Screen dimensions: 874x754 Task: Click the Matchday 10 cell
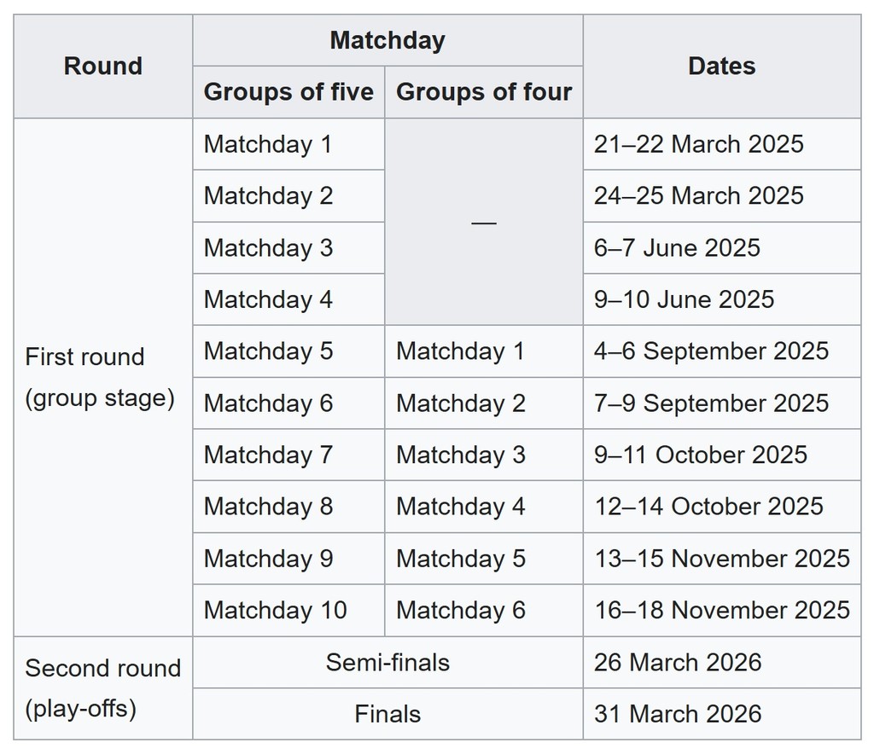275,611
